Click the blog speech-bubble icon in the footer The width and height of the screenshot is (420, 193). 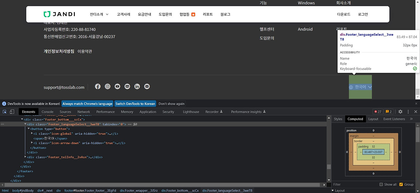pyautogui.click(x=127, y=87)
